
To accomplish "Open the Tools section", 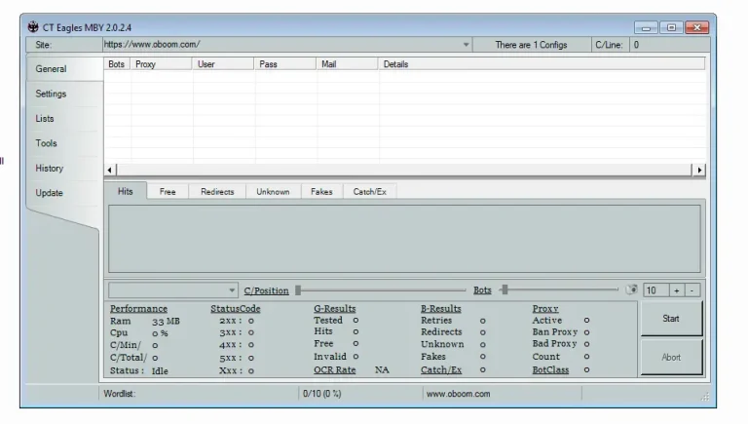I will (46, 143).
